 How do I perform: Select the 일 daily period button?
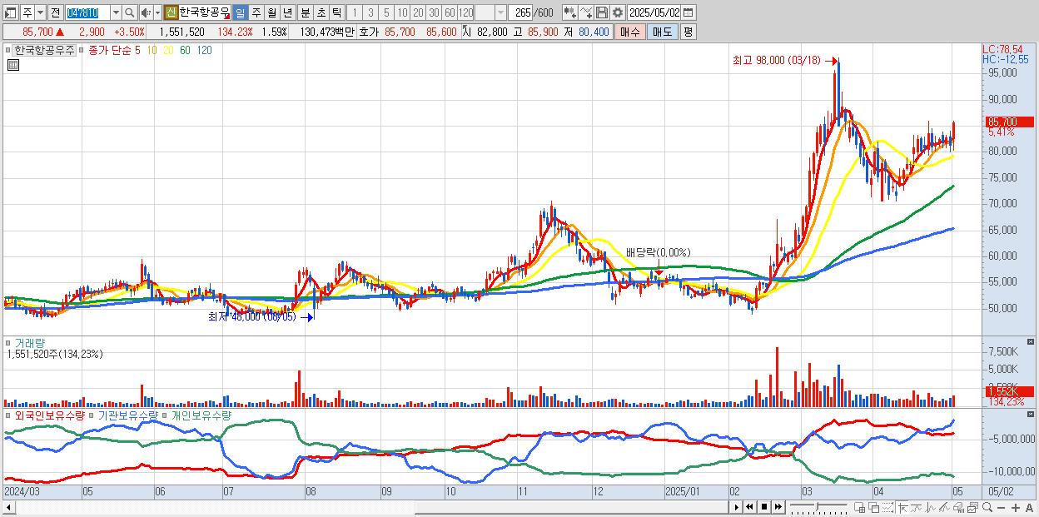pyautogui.click(x=240, y=13)
